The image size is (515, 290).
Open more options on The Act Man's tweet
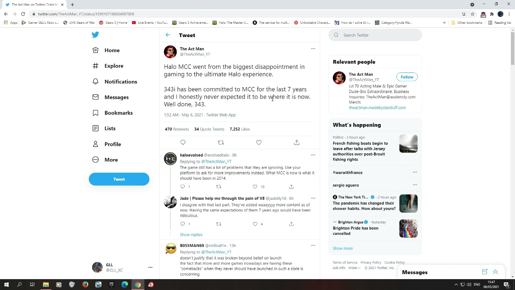pyautogui.click(x=313, y=49)
